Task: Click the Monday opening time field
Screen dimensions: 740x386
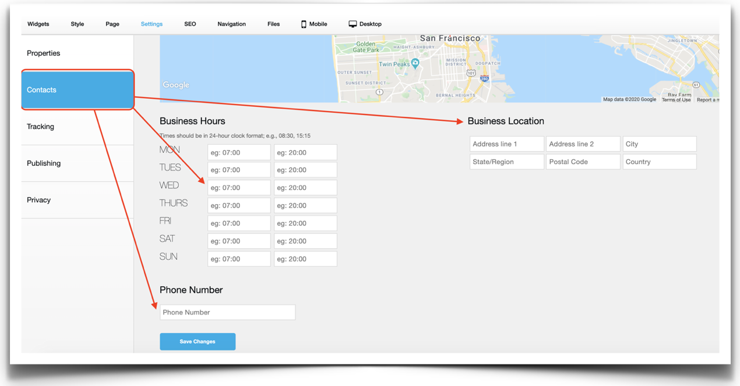Action: pyautogui.click(x=239, y=152)
